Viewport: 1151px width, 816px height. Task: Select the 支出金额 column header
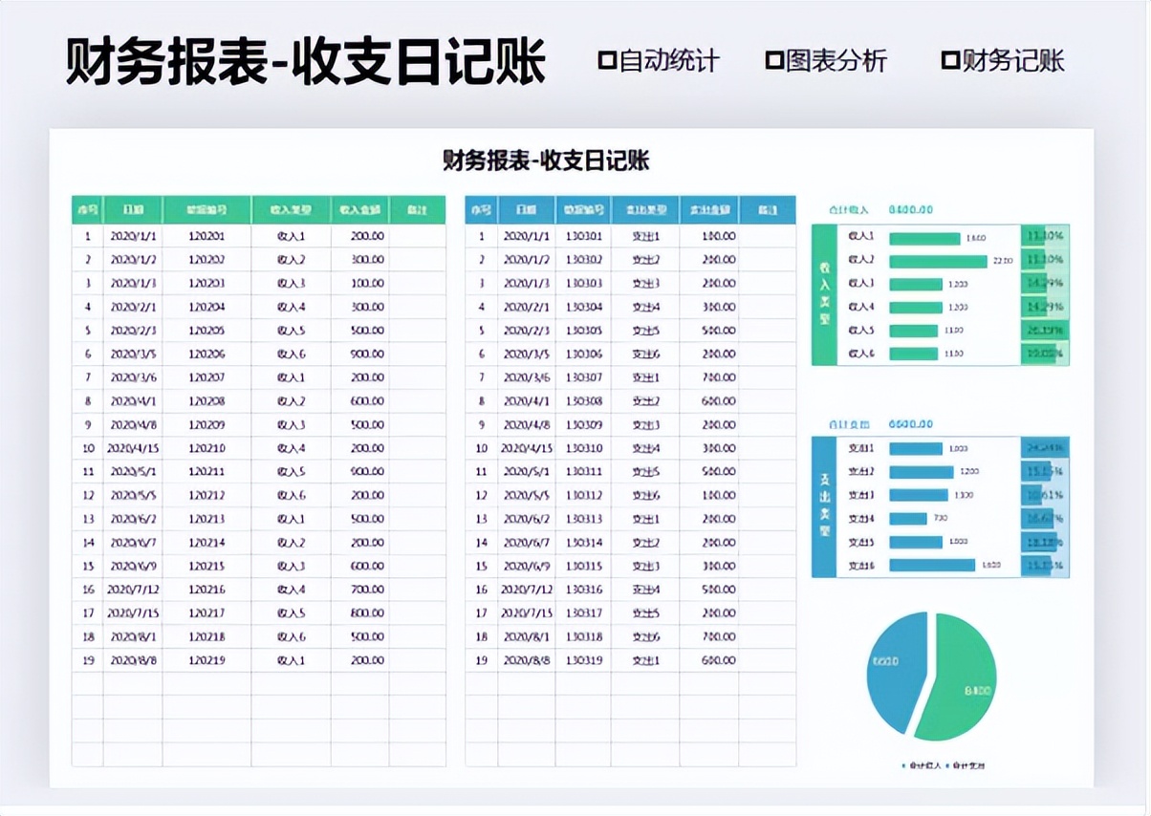[x=705, y=208]
